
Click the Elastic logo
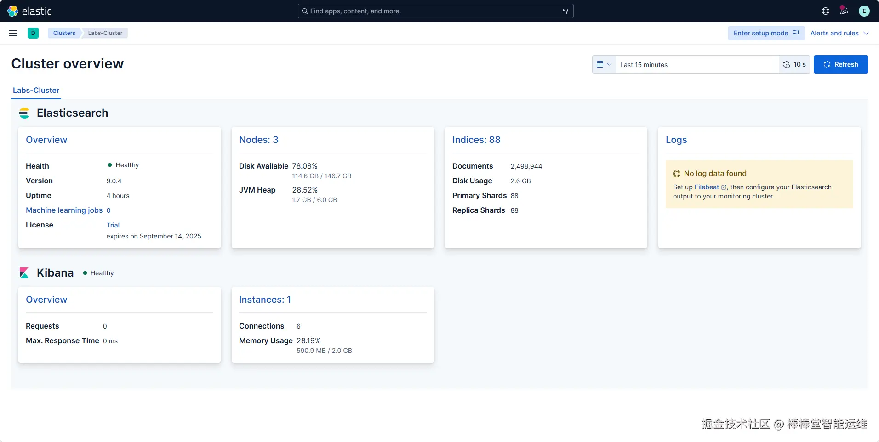(x=29, y=11)
